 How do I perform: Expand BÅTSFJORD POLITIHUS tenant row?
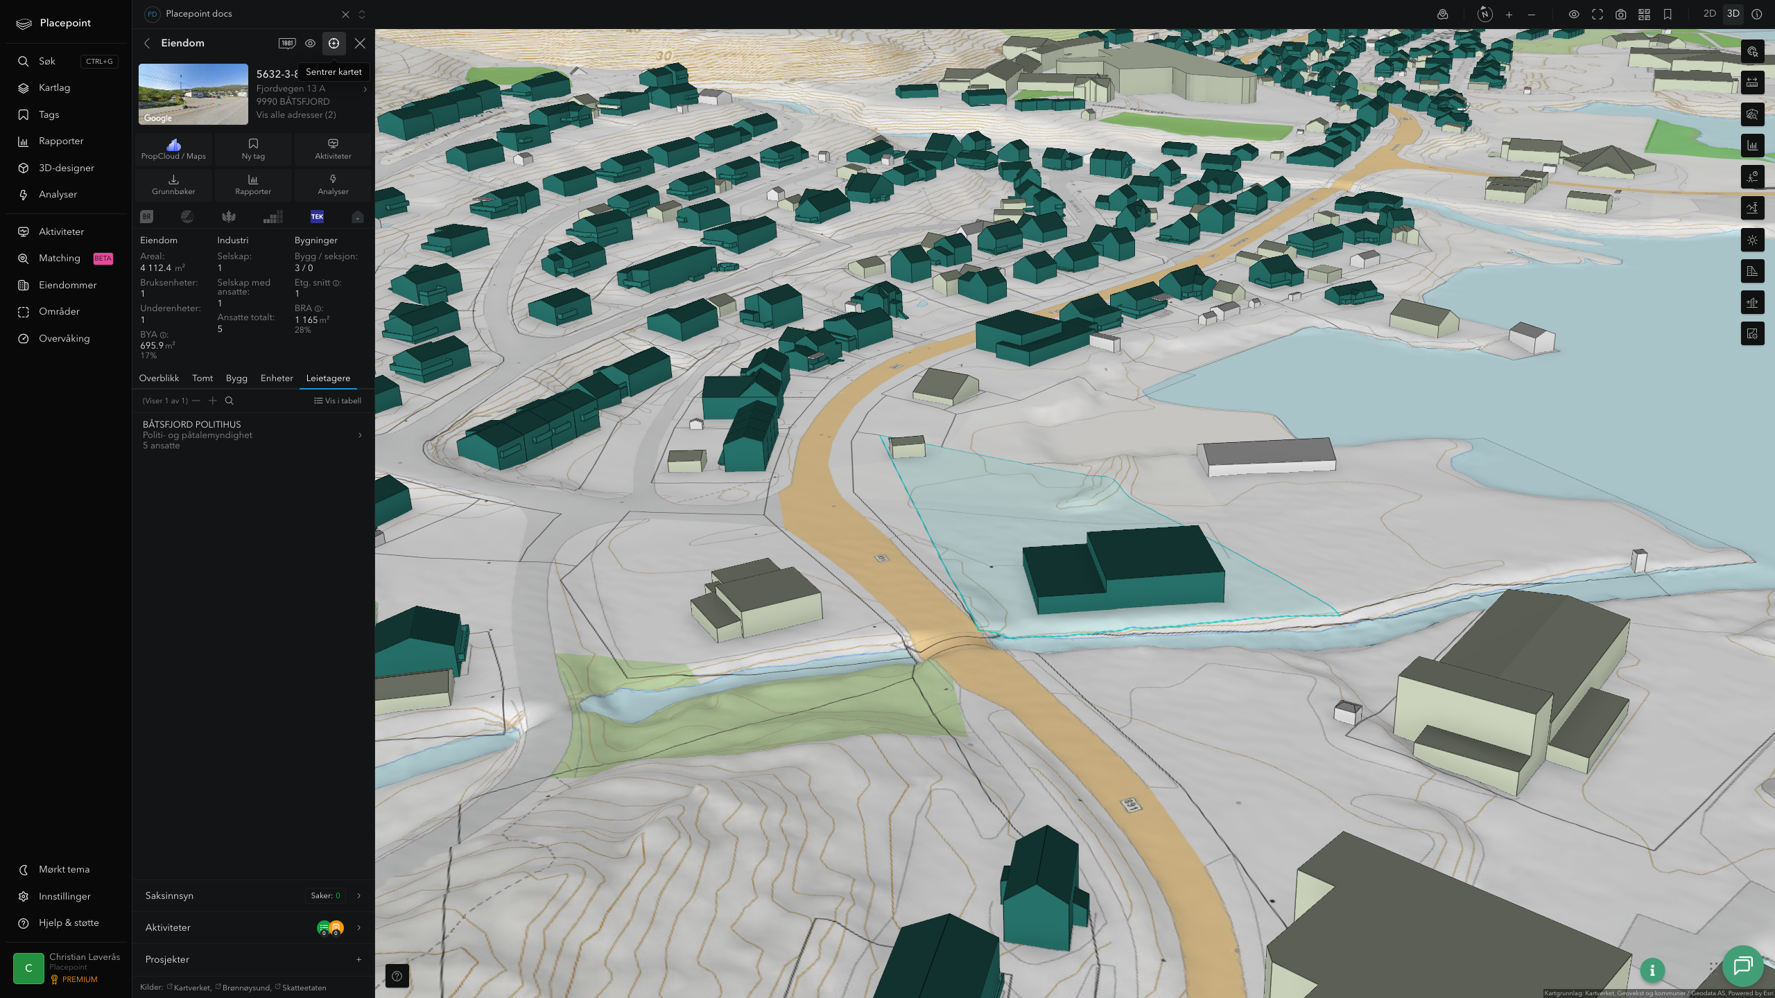click(x=253, y=435)
